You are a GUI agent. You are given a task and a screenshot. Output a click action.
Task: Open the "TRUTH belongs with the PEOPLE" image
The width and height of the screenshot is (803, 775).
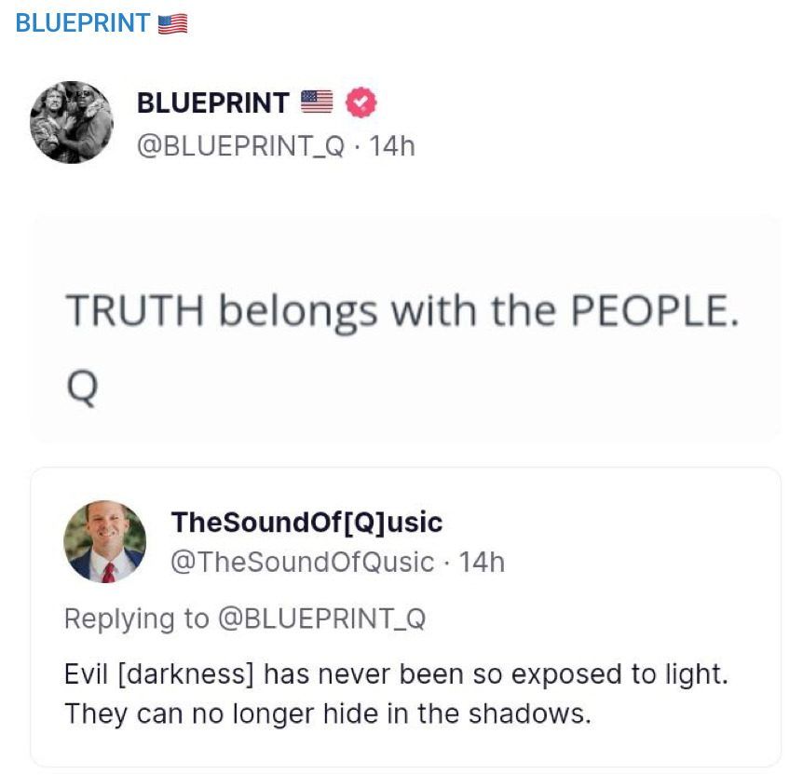[406, 328]
